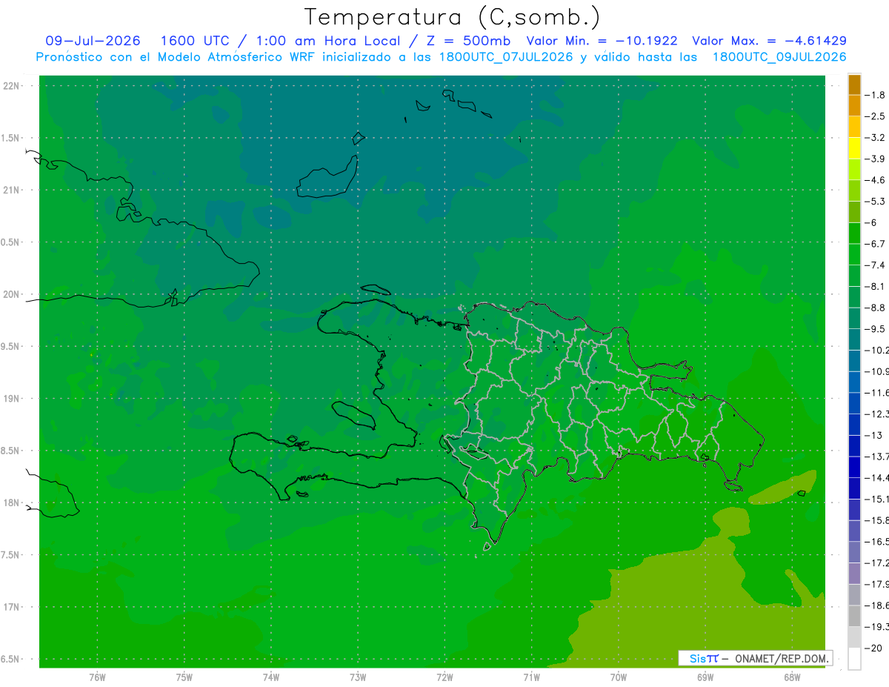
Task: Click the "-11.6" color scale label
Action: [x=876, y=393]
